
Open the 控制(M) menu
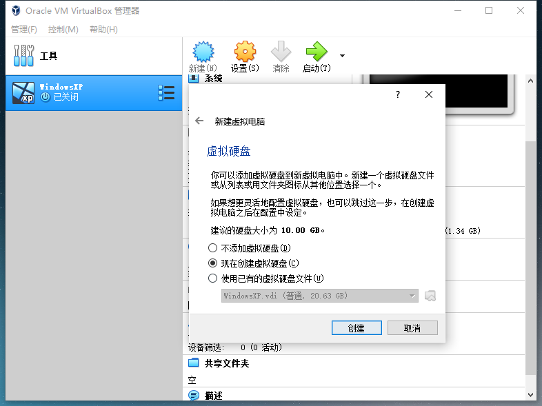tap(63, 30)
